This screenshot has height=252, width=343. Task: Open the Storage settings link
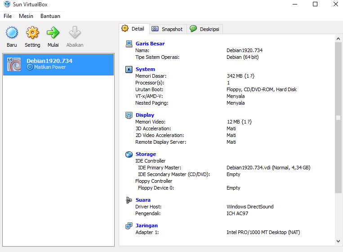tap(146, 155)
